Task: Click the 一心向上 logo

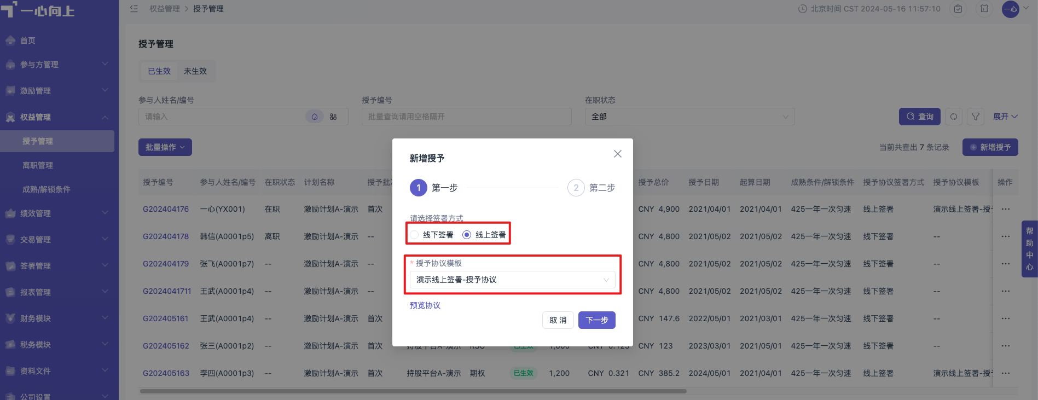Action: coord(37,10)
